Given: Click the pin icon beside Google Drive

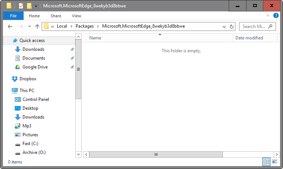Looking at the screenshot, I should coord(72,67).
